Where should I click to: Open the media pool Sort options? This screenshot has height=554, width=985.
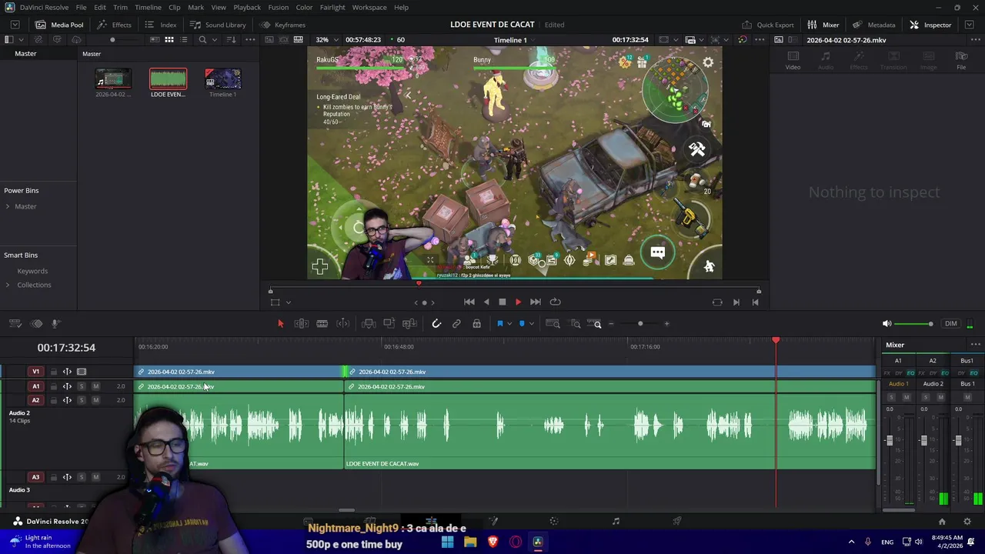pos(230,40)
